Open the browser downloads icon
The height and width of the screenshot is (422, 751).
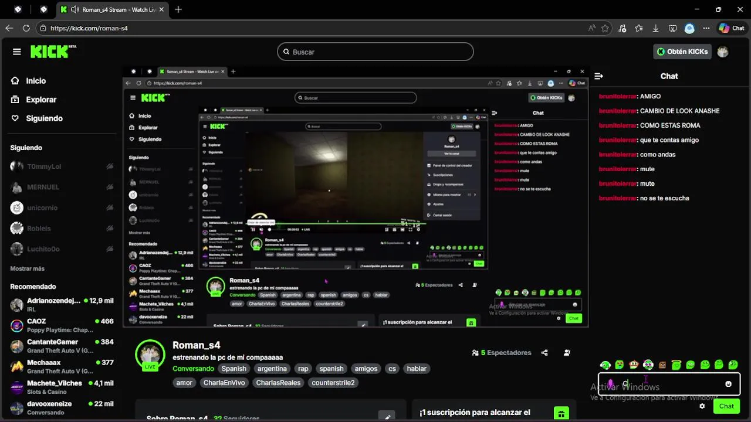point(655,28)
